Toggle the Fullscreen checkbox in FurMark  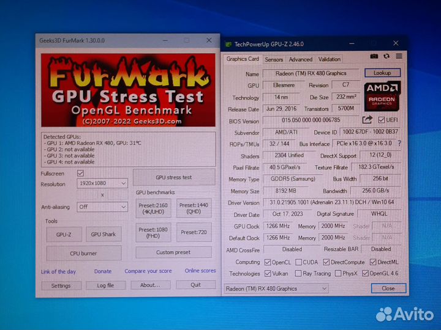80,173
